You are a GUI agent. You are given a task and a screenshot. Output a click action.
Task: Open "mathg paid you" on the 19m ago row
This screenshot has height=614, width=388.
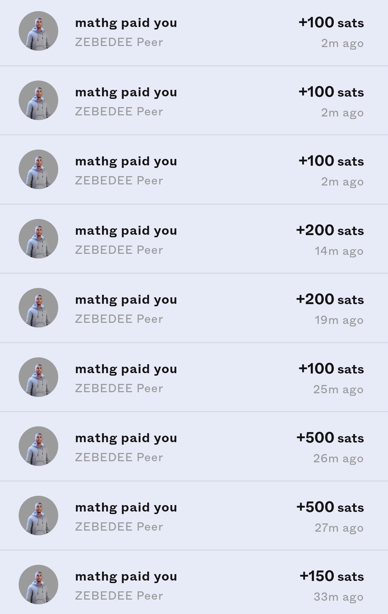pyautogui.click(x=126, y=299)
